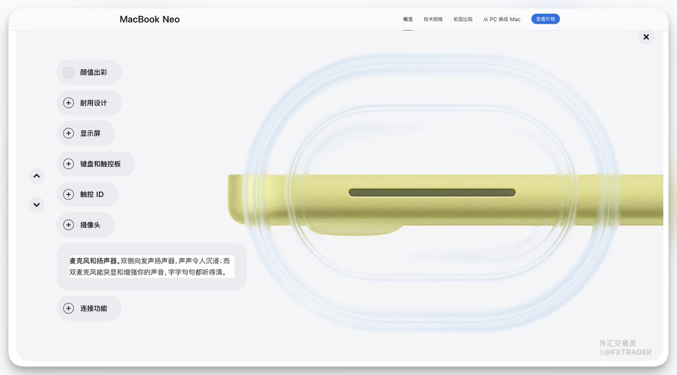Click the MacBook Neo title

coord(150,19)
